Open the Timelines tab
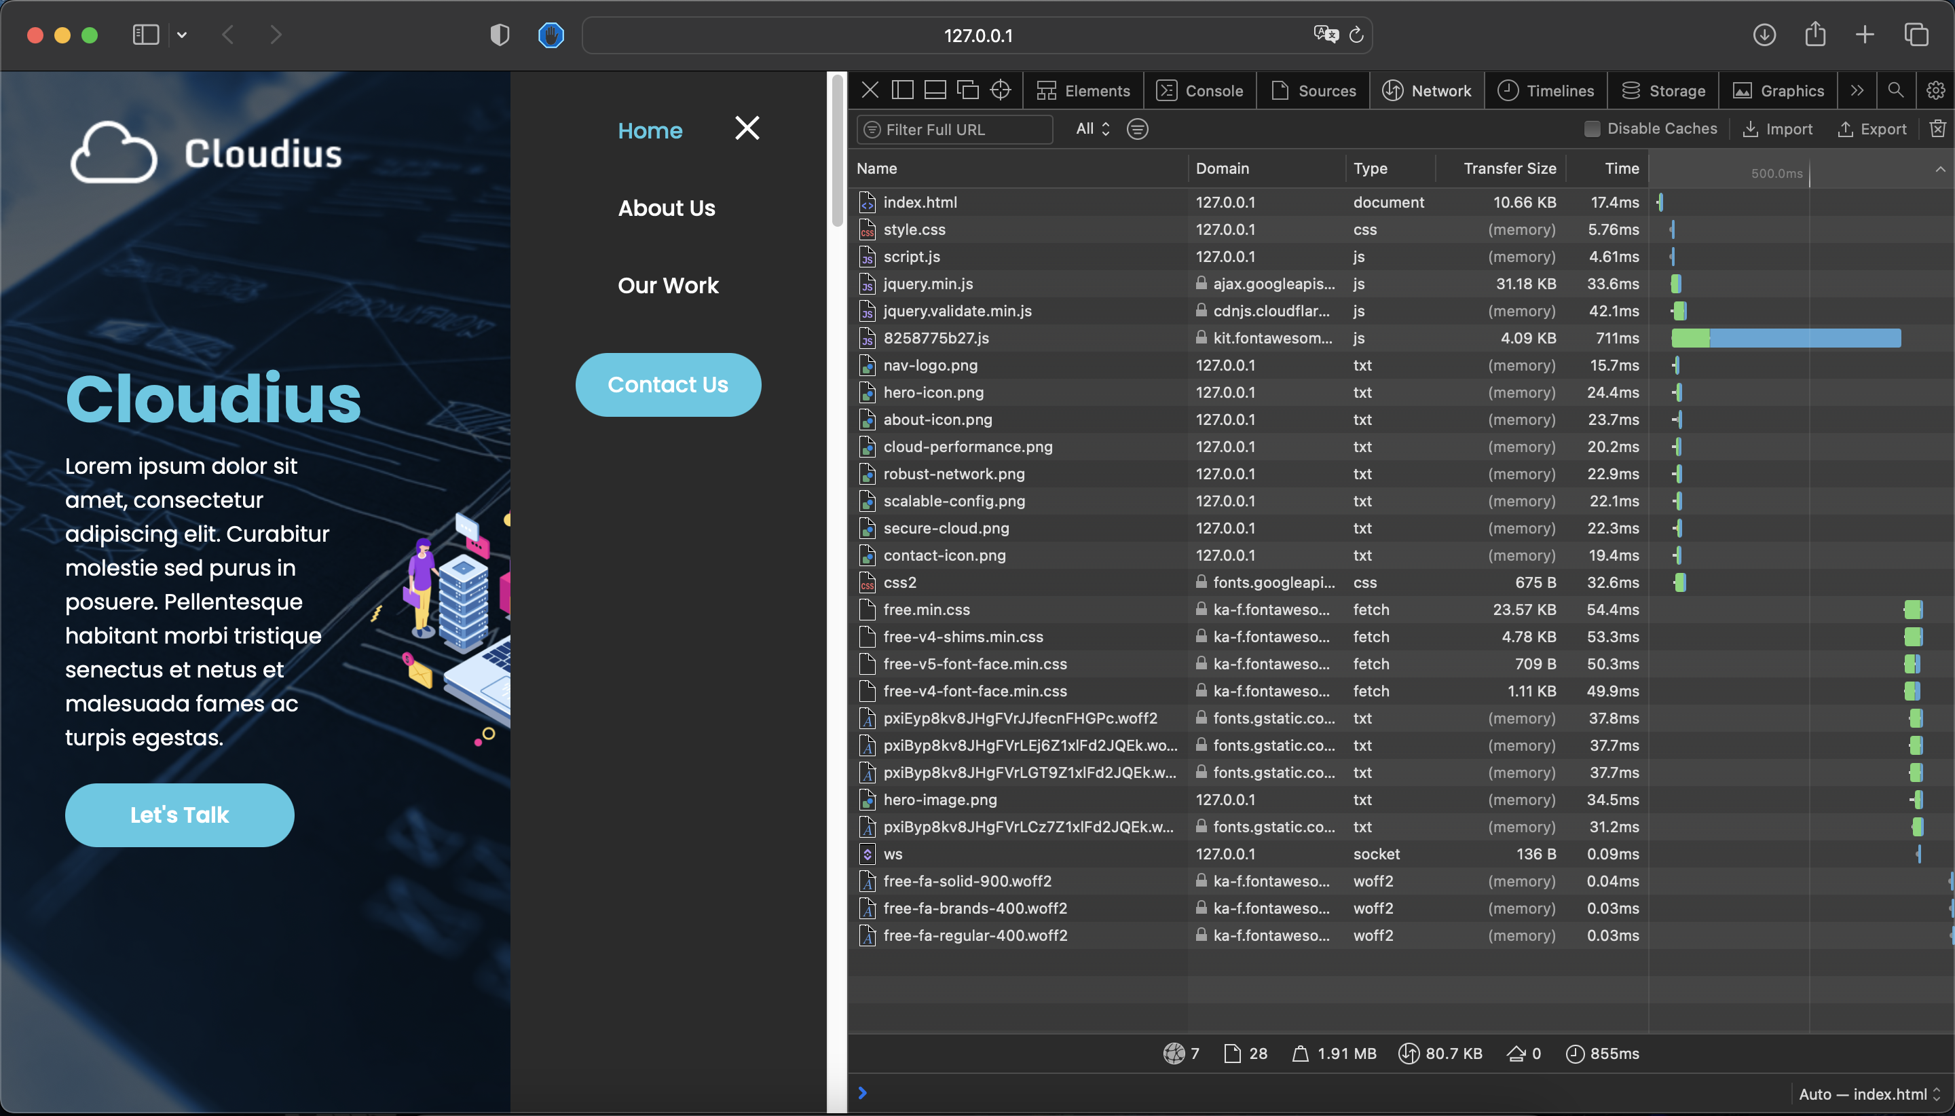The image size is (1955, 1116). (x=1545, y=90)
